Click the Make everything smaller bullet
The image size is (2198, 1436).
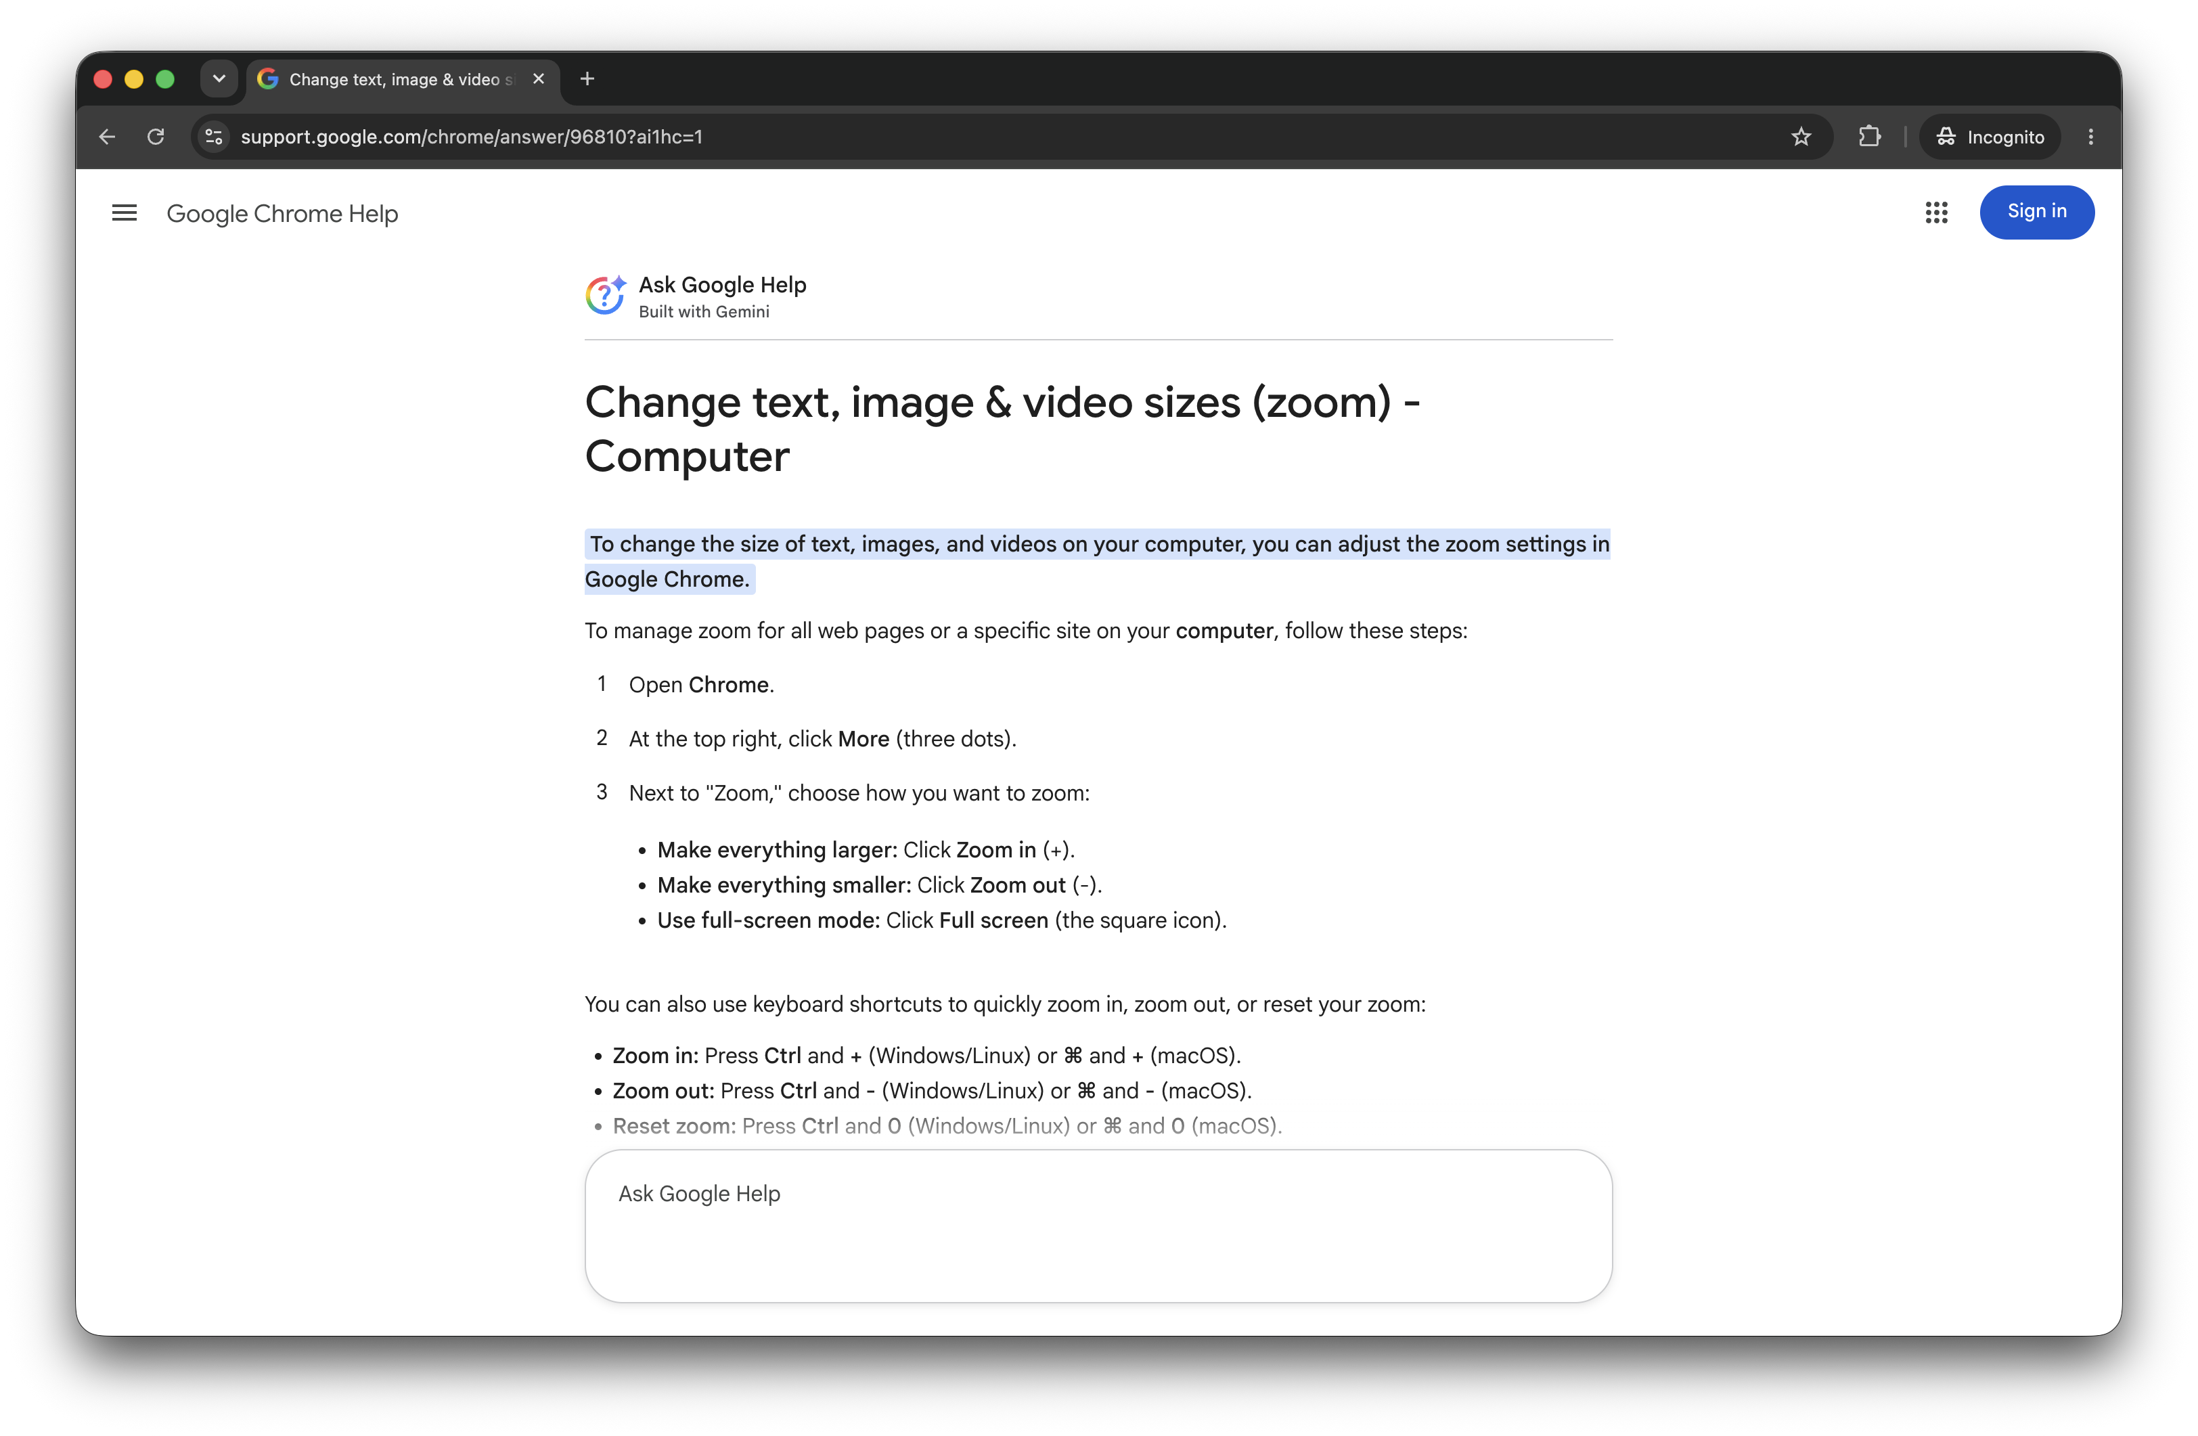(879, 884)
